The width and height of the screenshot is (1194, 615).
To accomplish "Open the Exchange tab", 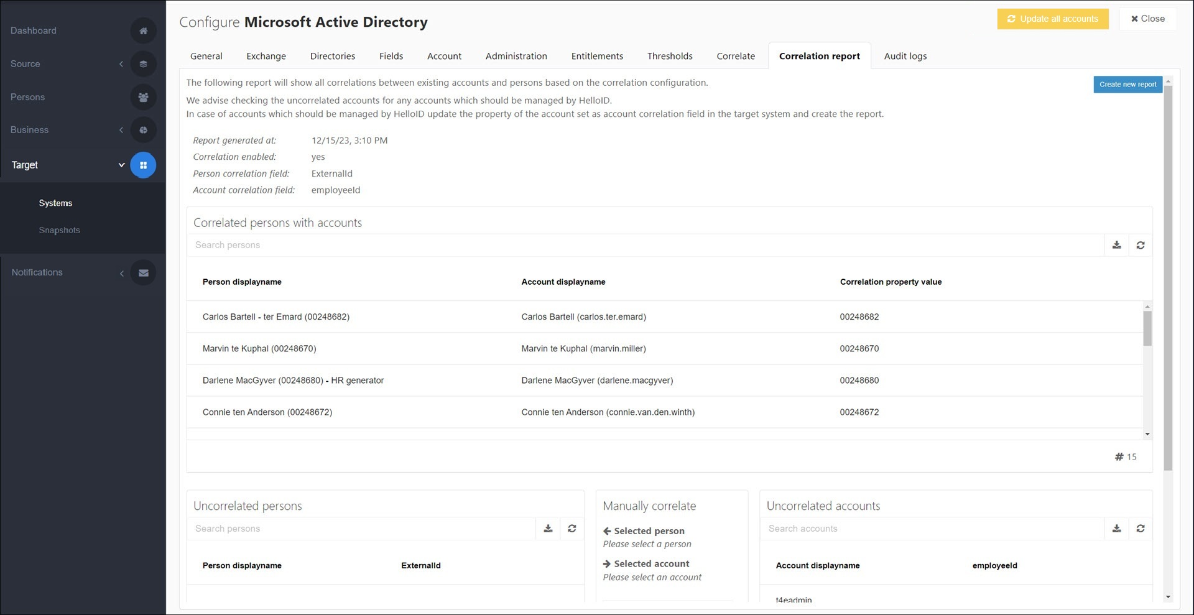I will pyautogui.click(x=266, y=56).
